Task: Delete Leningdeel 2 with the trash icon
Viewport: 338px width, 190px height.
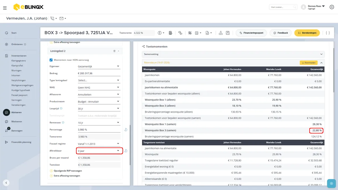Action: click(114, 51)
